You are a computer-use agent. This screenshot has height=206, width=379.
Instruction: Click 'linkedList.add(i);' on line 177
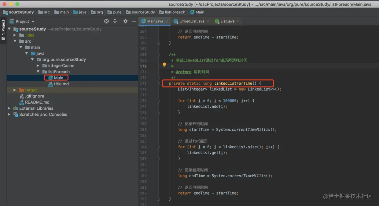[207, 107]
